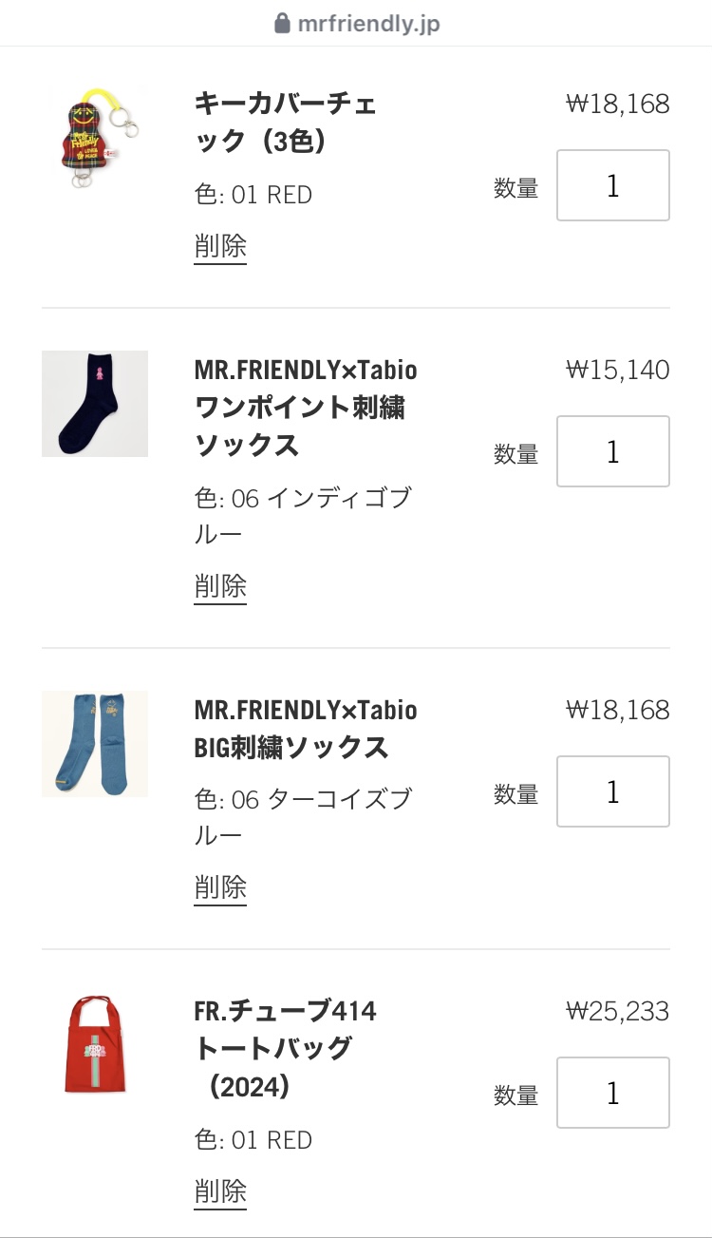
Task: Remove the turquoise blue socks with 削除
Action: (x=220, y=886)
